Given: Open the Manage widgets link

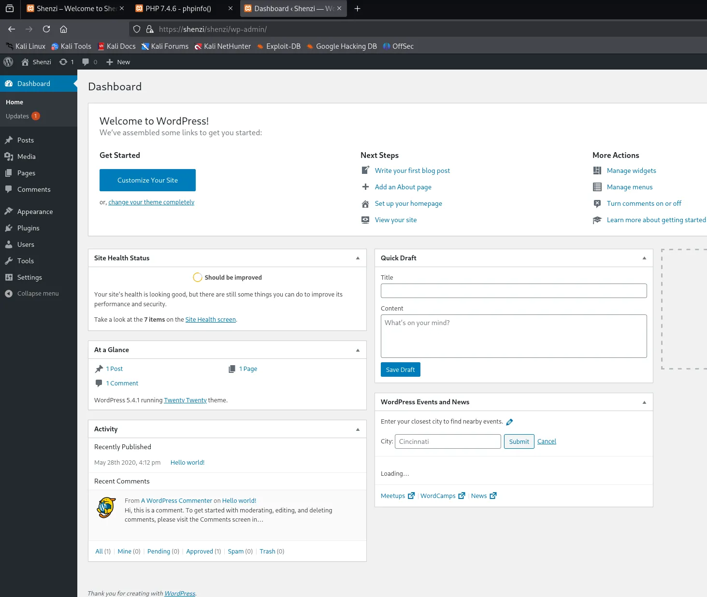Looking at the screenshot, I should 631,171.
